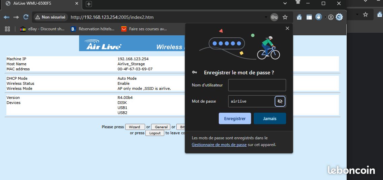Image resolution: width=383 pixels, height=180 pixels.
Task: Click the URL http://192.168.123.254:2005/index2.htm
Action: click(112, 17)
